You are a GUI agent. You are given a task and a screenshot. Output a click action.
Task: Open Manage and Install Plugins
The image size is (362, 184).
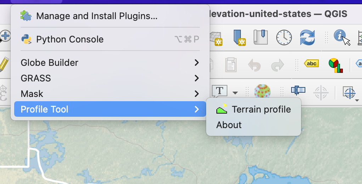(110, 16)
